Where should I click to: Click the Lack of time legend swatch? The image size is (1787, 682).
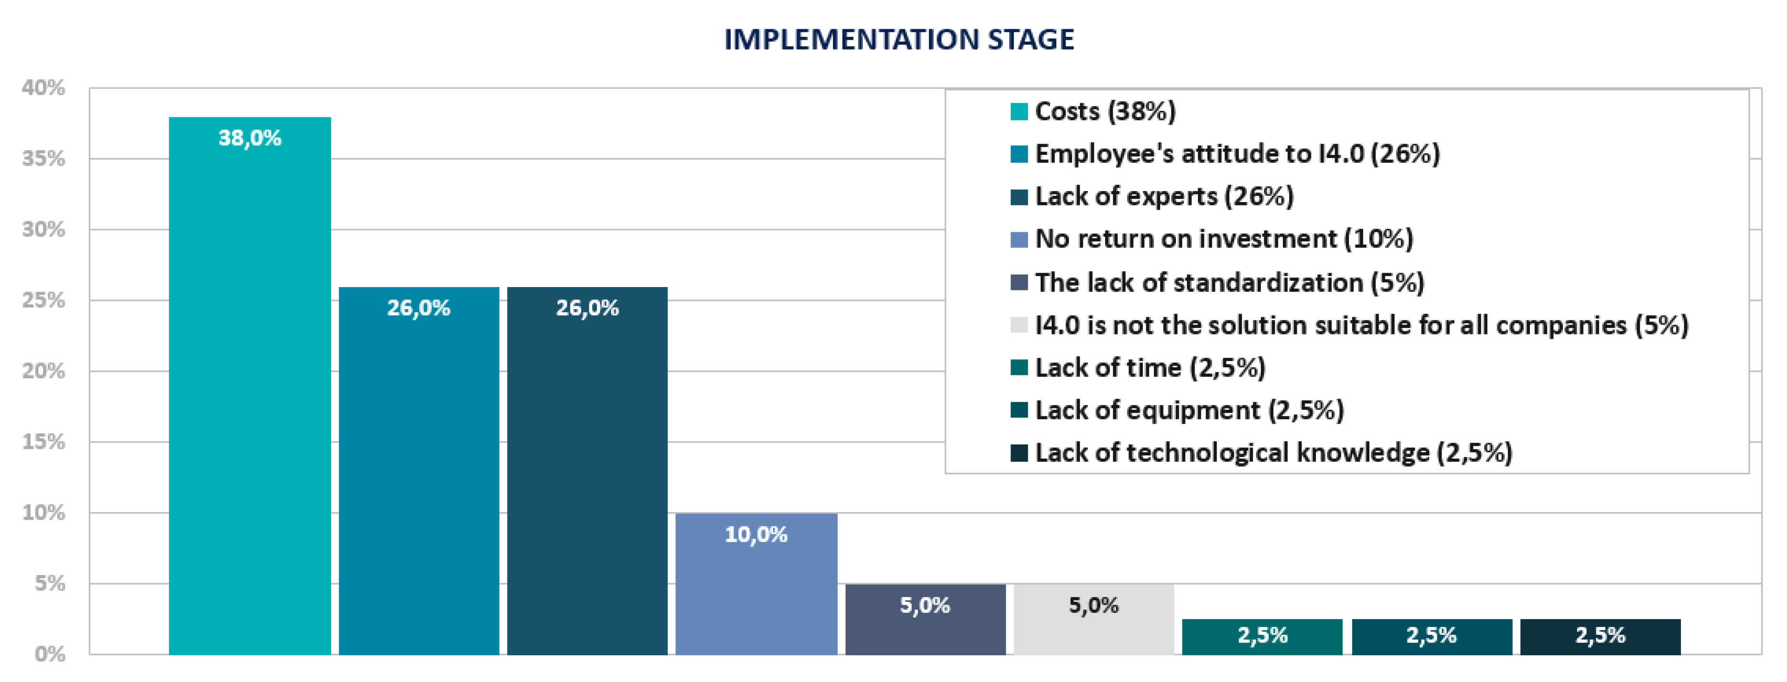pyautogui.click(x=1018, y=367)
